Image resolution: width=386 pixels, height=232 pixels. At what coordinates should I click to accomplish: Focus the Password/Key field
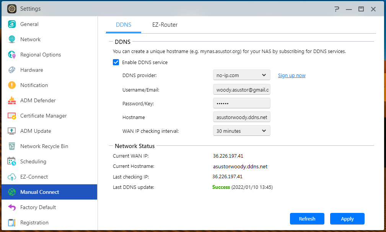(242, 103)
